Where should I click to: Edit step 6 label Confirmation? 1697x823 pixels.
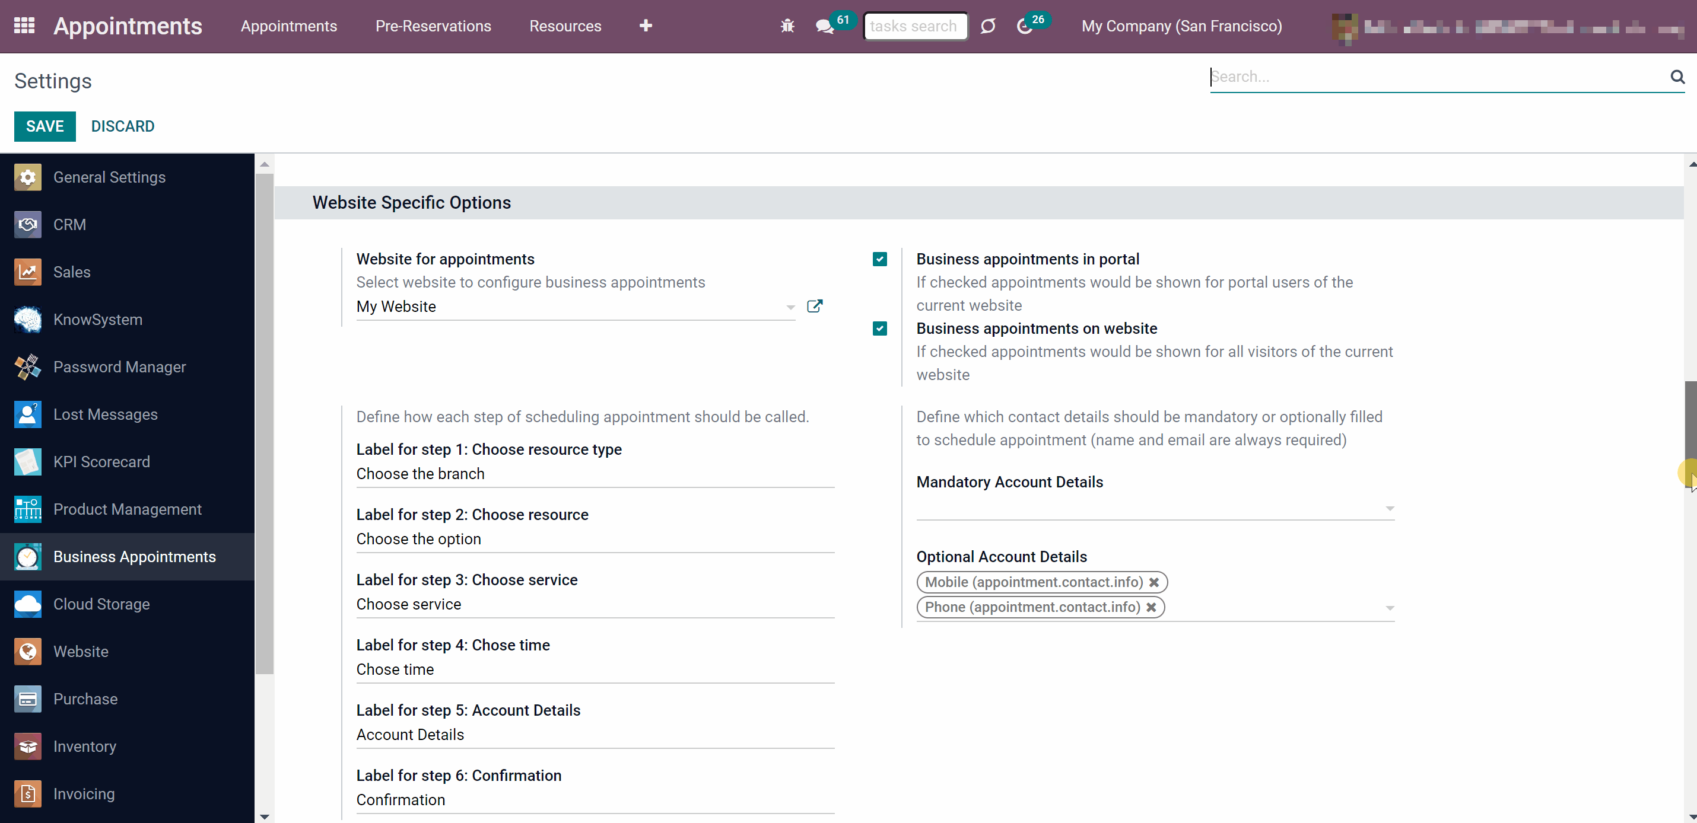pyautogui.click(x=595, y=800)
